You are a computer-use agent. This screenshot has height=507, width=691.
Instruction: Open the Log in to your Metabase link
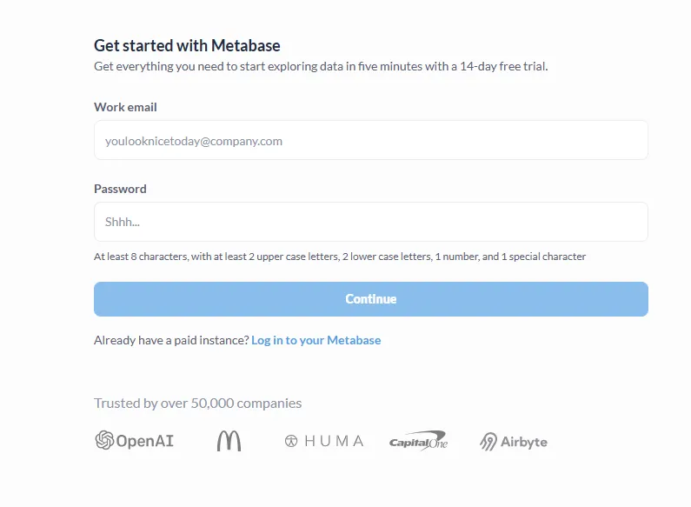point(316,340)
